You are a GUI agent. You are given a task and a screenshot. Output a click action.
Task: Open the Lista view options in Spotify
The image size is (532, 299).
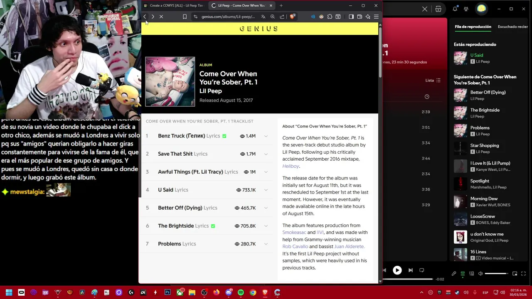click(x=433, y=81)
